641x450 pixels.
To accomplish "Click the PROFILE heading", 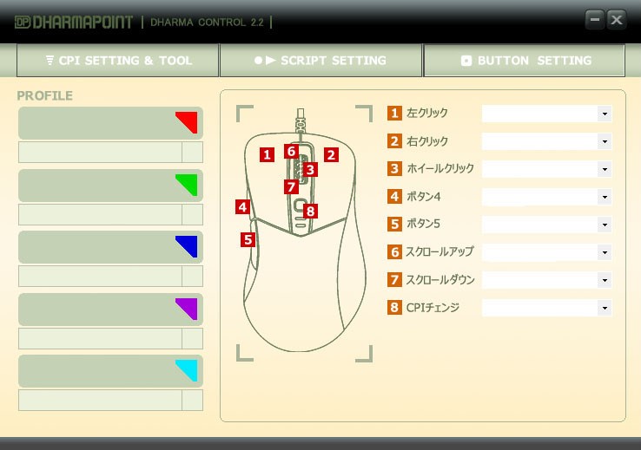I will [44, 96].
